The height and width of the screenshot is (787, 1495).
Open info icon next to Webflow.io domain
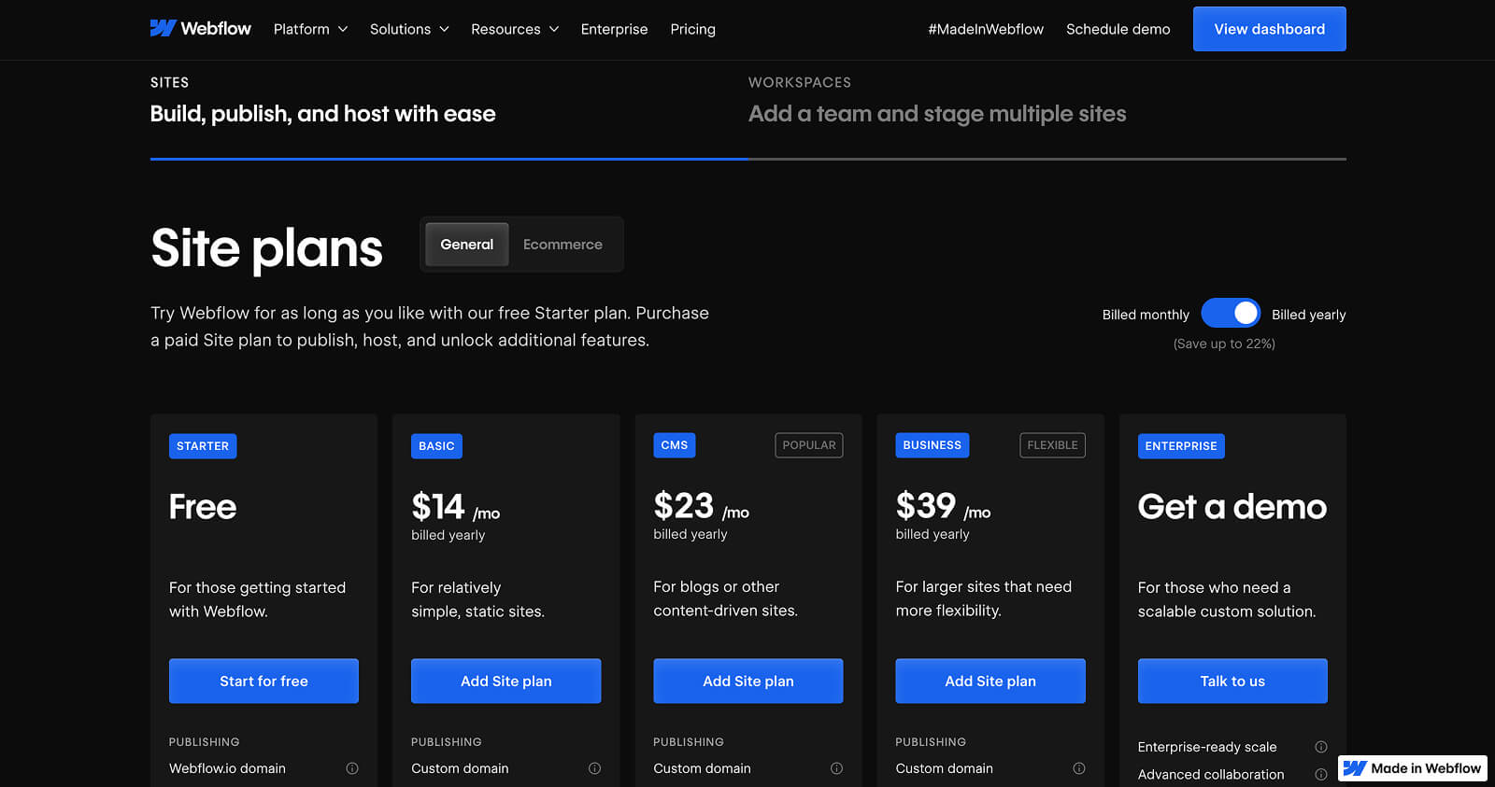pos(352,768)
